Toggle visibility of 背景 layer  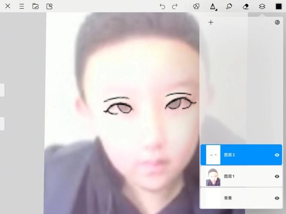point(277,198)
